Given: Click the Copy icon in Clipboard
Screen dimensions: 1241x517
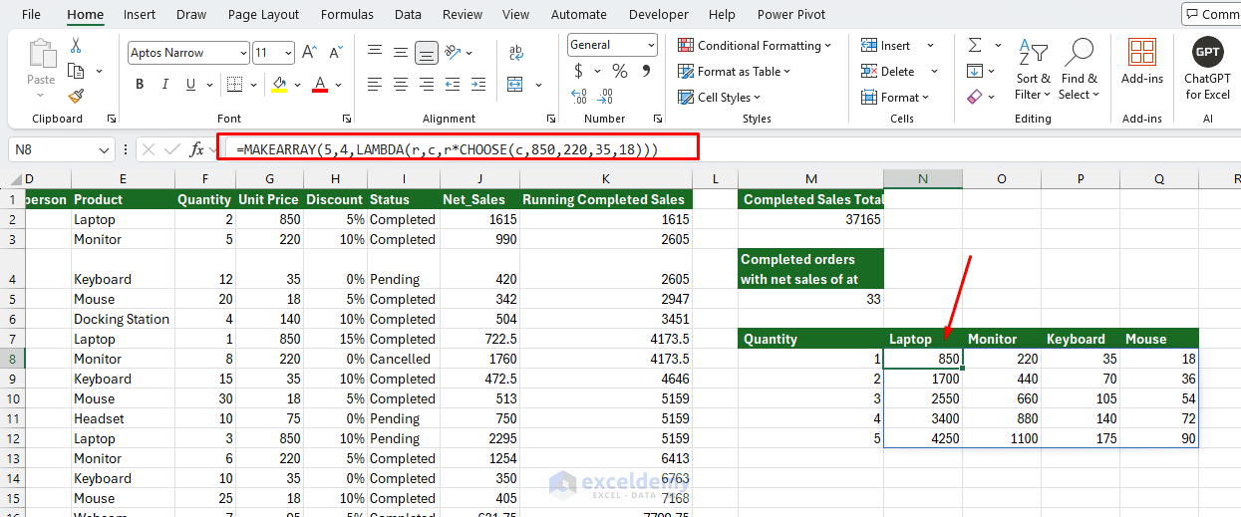Looking at the screenshot, I should [x=76, y=71].
